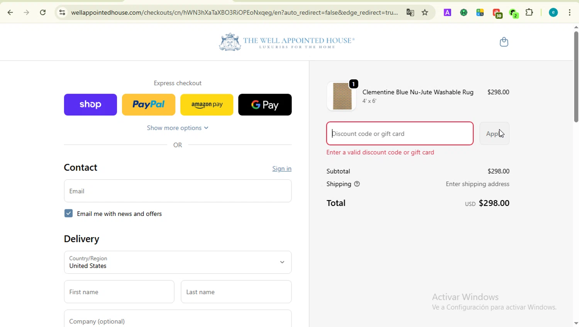Click the Clementine Blue Nu-Jute Washable Rug name

pyautogui.click(x=418, y=92)
